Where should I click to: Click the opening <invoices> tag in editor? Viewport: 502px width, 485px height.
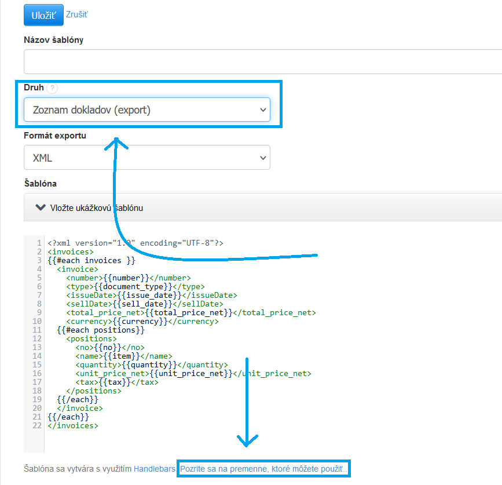(x=69, y=252)
